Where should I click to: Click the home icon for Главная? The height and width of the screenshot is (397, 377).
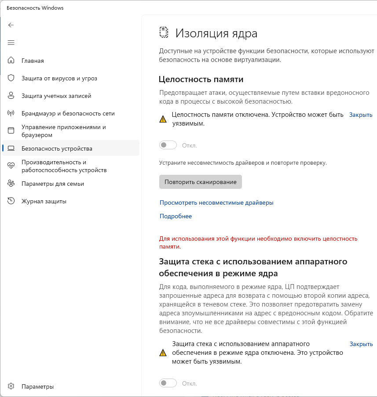click(11, 61)
